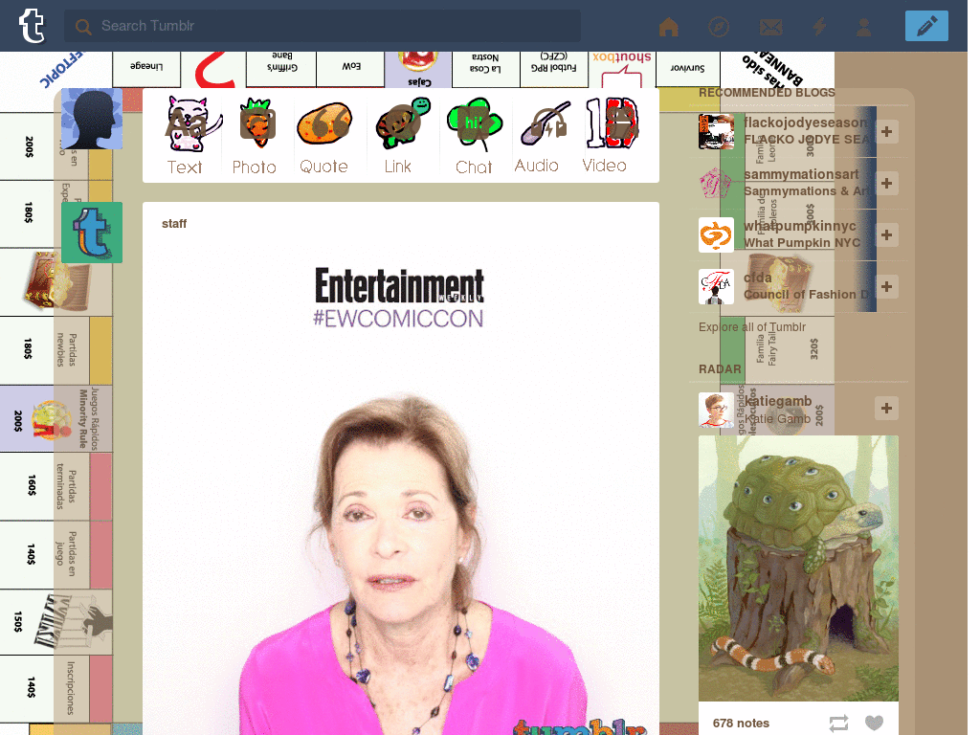Image resolution: width=980 pixels, height=735 pixels.
Task: Open katiegamb radar blog link
Action: click(x=777, y=401)
